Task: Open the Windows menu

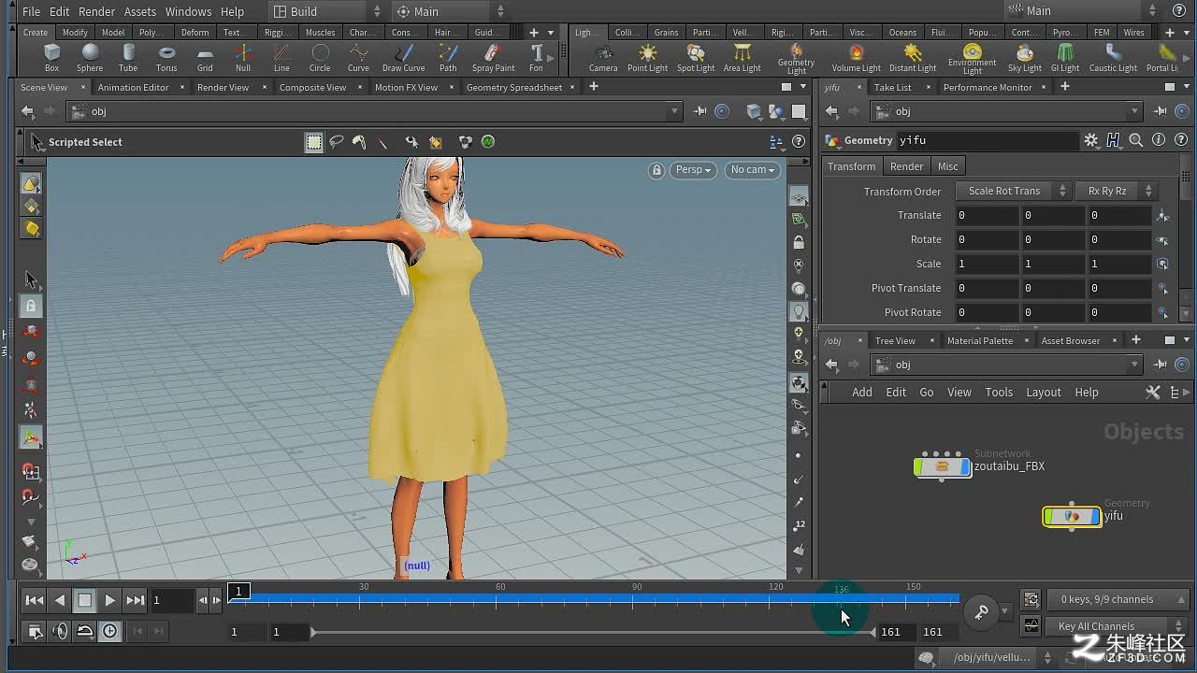Action: [188, 11]
